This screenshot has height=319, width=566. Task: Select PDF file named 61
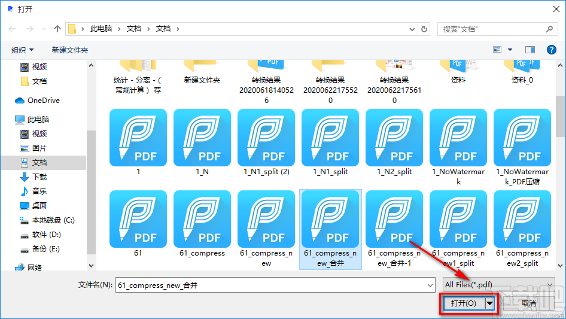pyautogui.click(x=138, y=224)
